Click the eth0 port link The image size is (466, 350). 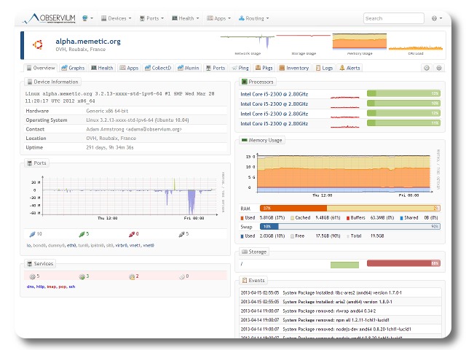(x=71, y=246)
